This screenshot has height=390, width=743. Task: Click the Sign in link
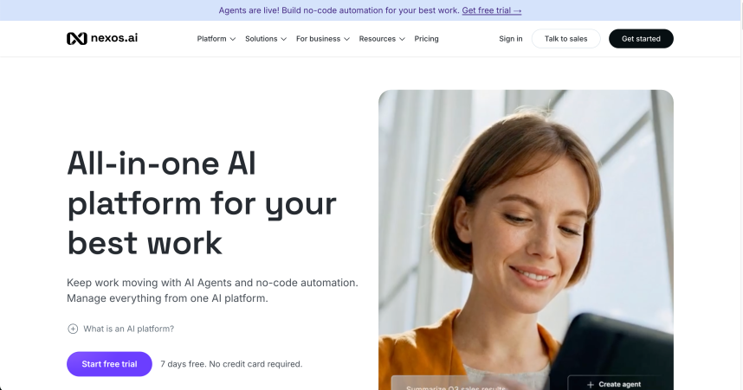tap(511, 39)
